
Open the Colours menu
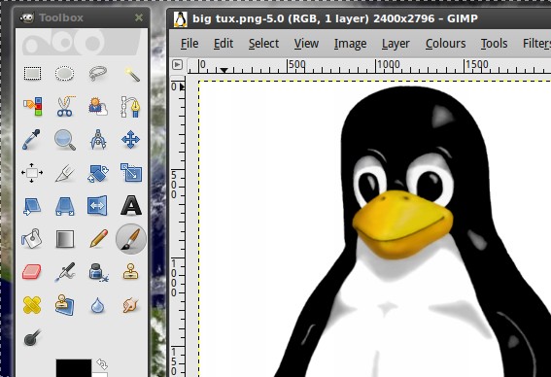[x=446, y=44]
